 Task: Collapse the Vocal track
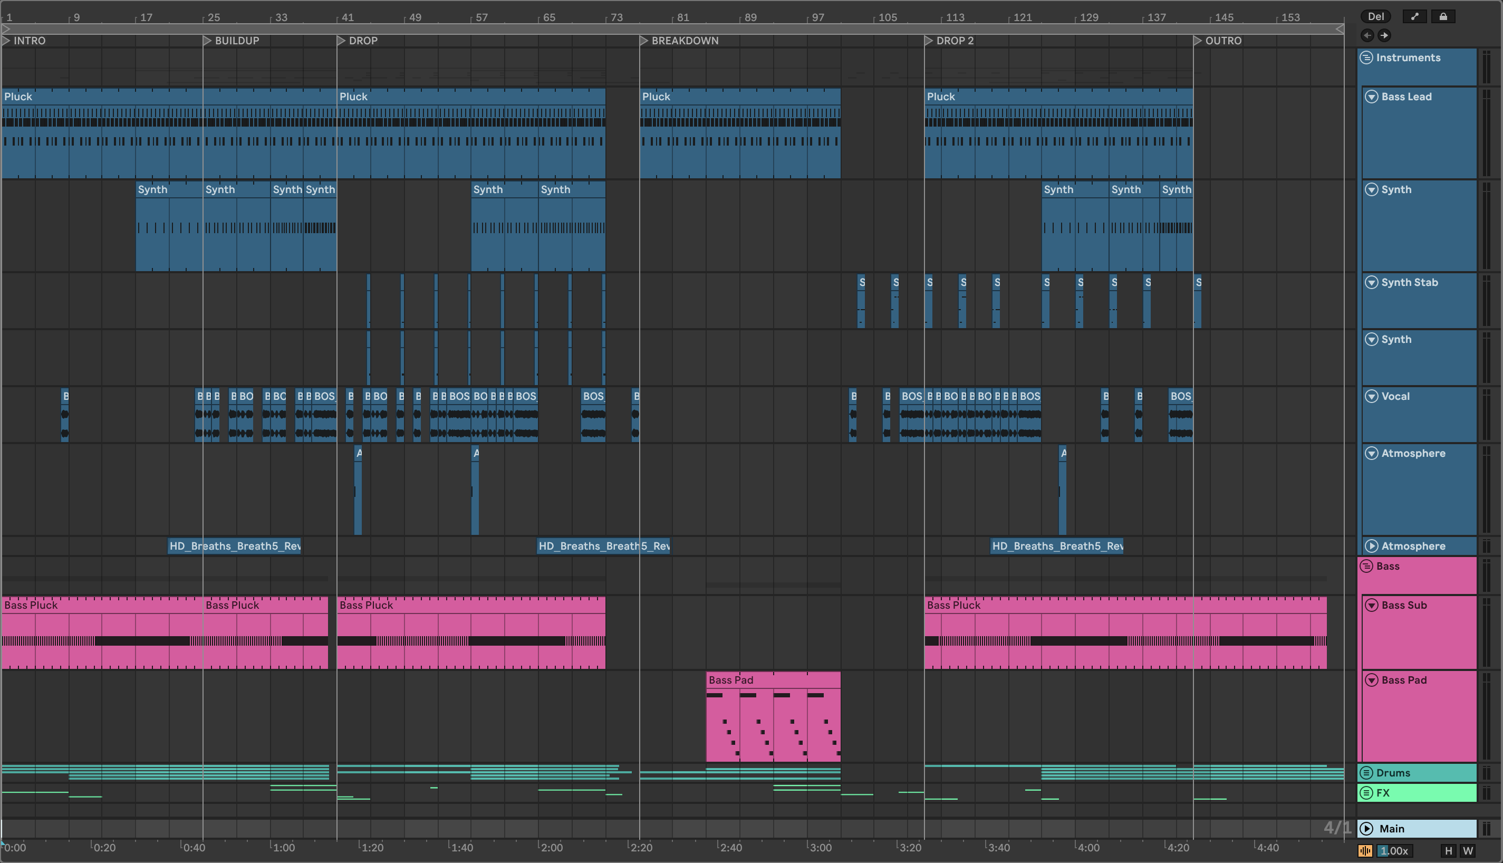click(x=1372, y=397)
